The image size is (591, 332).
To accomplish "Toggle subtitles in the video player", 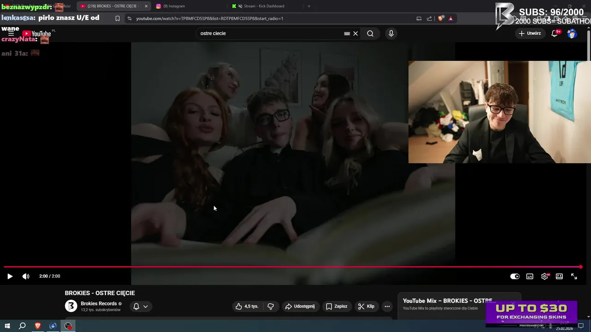I will [x=530, y=276].
